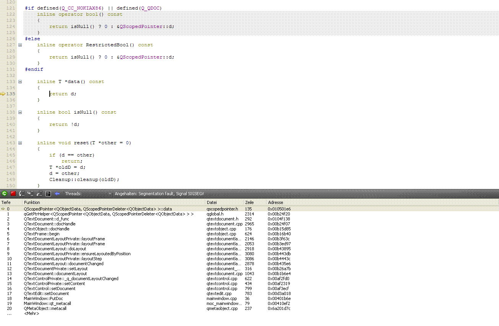Collapse the isNull() function fold at line 138
The image size is (499, 326).
tap(20, 112)
